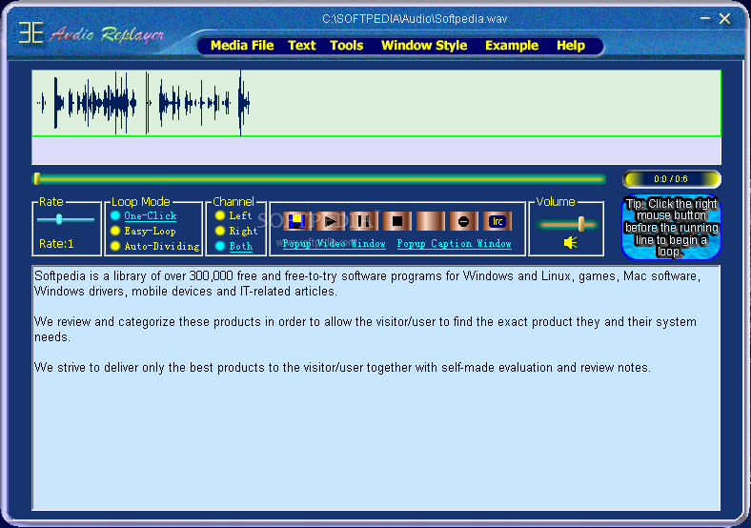Open the Window Style menu
Image resolution: width=751 pixels, height=528 pixels.
pos(424,46)
